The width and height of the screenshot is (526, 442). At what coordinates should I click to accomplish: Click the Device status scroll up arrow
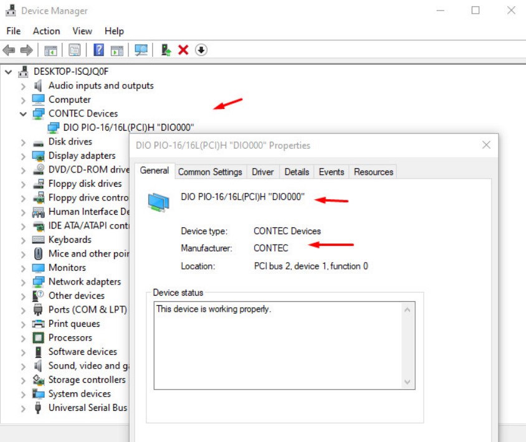[407, 309]
